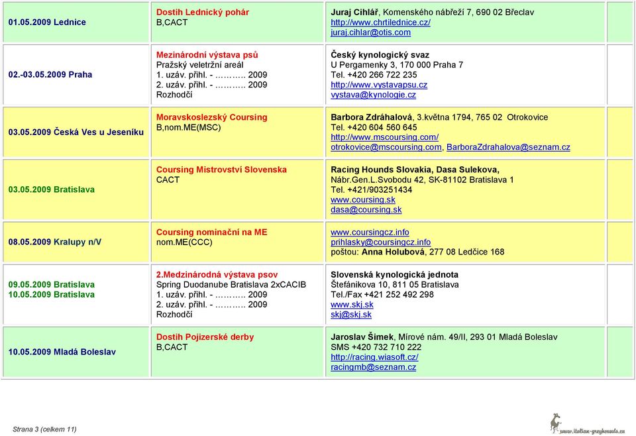Screen dimensions: 636x436
Task: Click 'Tel. +420 266 722 235' phone number
Action: [374, 75]
